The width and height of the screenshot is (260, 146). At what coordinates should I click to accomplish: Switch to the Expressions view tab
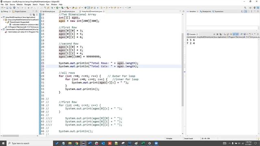click(219, 11)
